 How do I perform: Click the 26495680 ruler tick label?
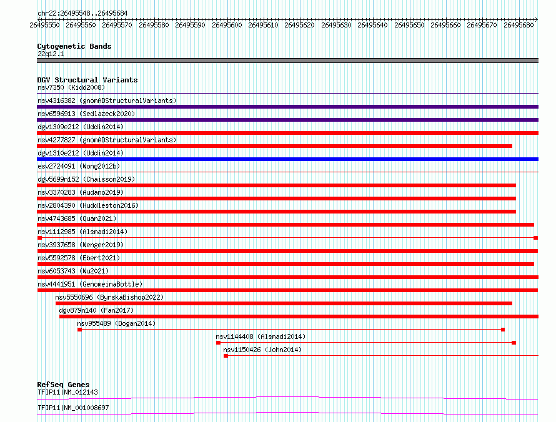click(x=519, y=25)
